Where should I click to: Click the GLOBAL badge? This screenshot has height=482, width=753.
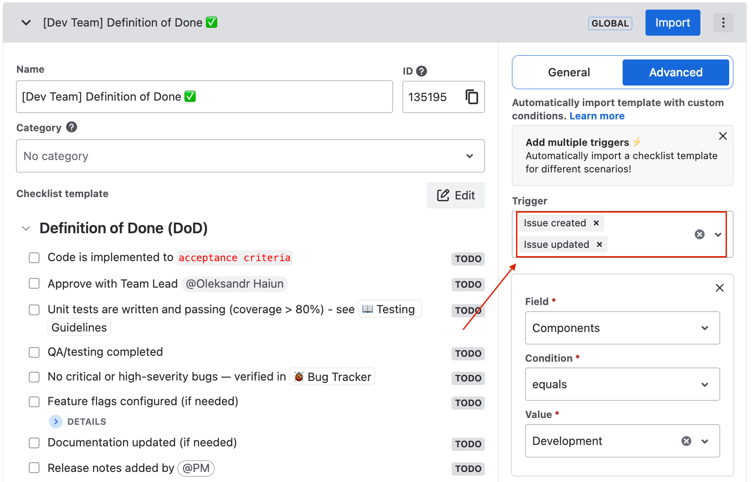[610, 23]
